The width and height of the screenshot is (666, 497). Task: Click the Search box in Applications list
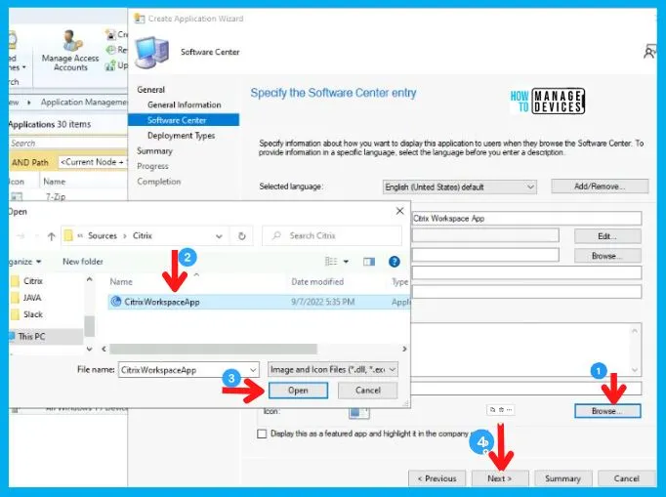pos(68,144)
